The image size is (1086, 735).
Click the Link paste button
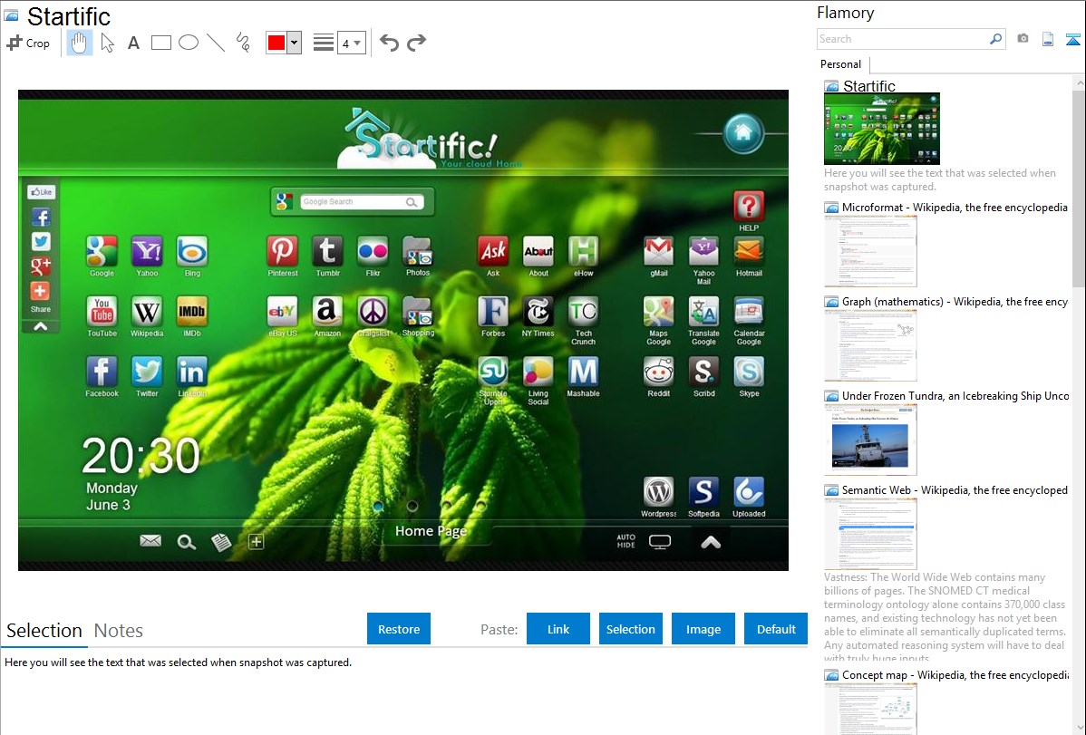(558, 629)
